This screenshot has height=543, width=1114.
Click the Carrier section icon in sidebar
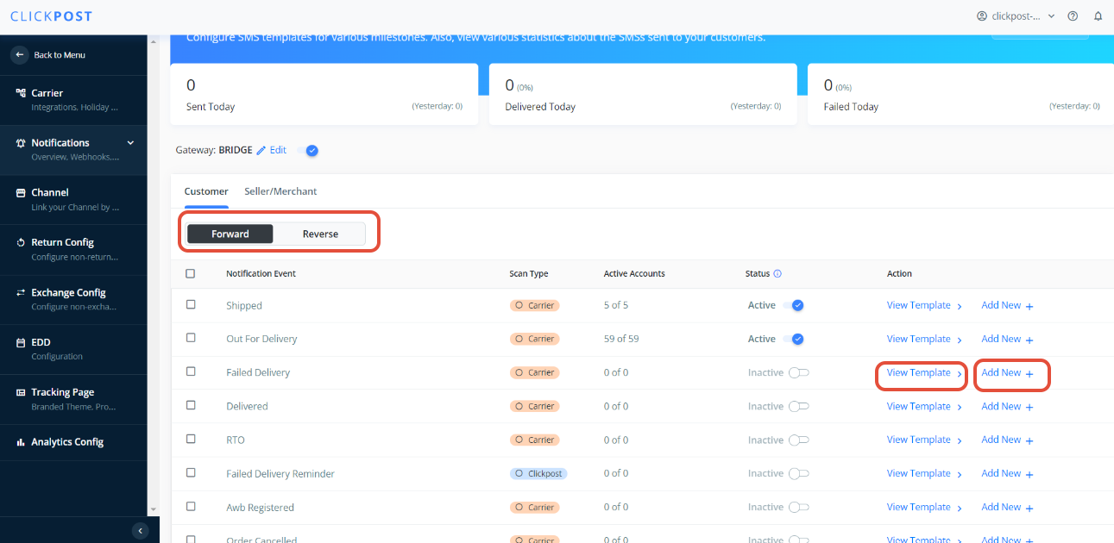pyautogui.click(x=21, y=93)
